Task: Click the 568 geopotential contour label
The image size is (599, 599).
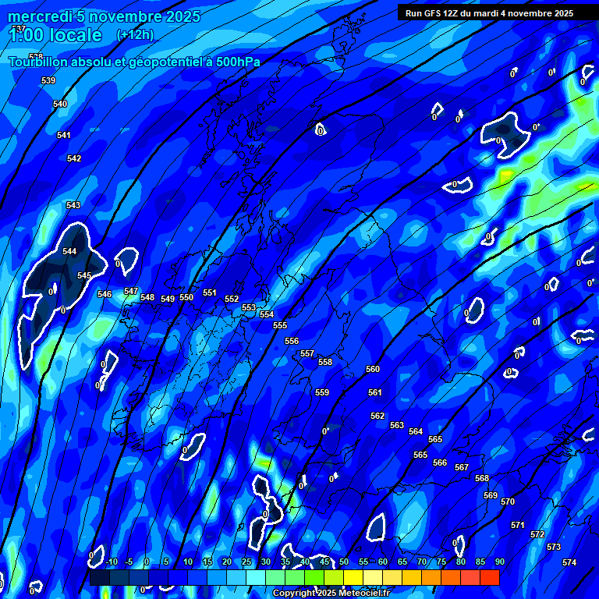Action: click(x=482, y=478)
